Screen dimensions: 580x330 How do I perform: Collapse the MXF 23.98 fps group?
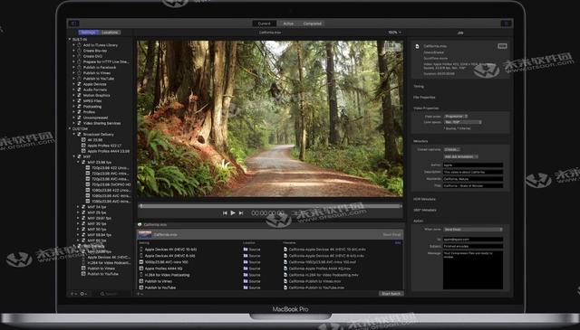pos(78,162)
